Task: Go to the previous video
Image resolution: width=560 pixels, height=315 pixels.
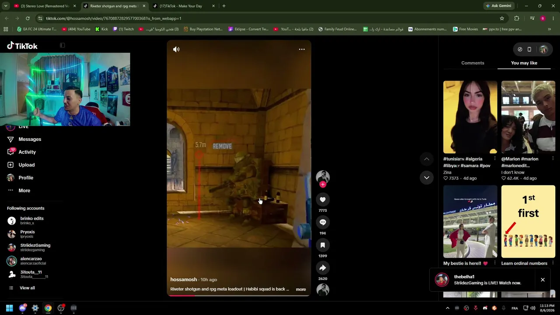Action: [x=427, y=159]
